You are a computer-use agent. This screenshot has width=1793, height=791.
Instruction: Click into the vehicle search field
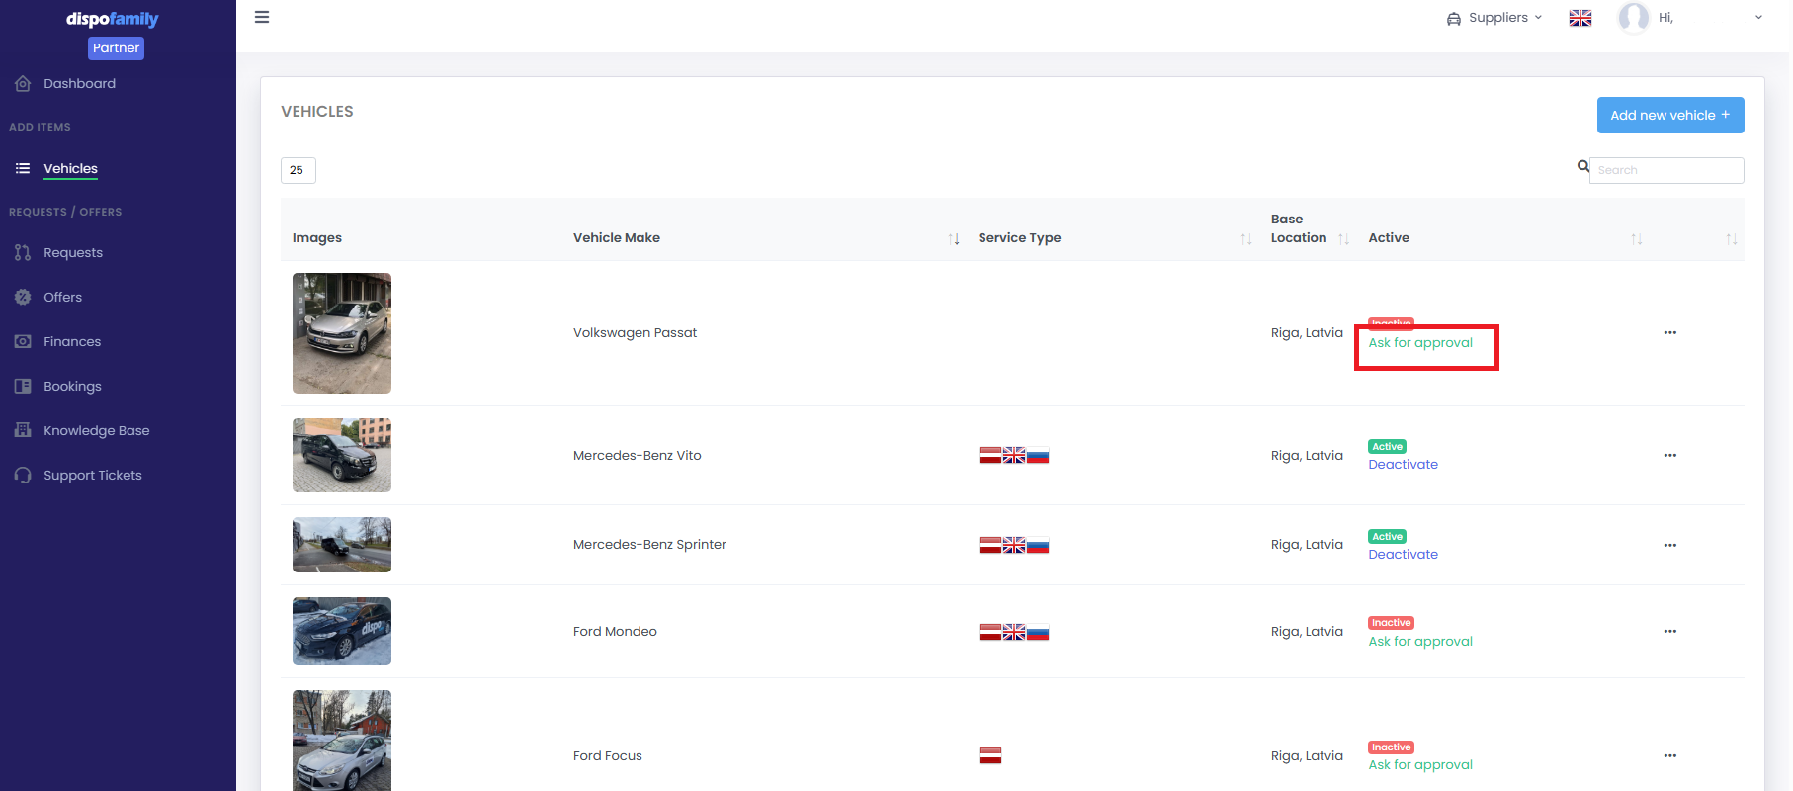pyautogui.click(x=1666, y=170)
